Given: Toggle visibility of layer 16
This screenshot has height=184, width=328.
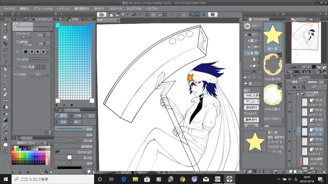Looking at the screenshot, I should point(289,102).
